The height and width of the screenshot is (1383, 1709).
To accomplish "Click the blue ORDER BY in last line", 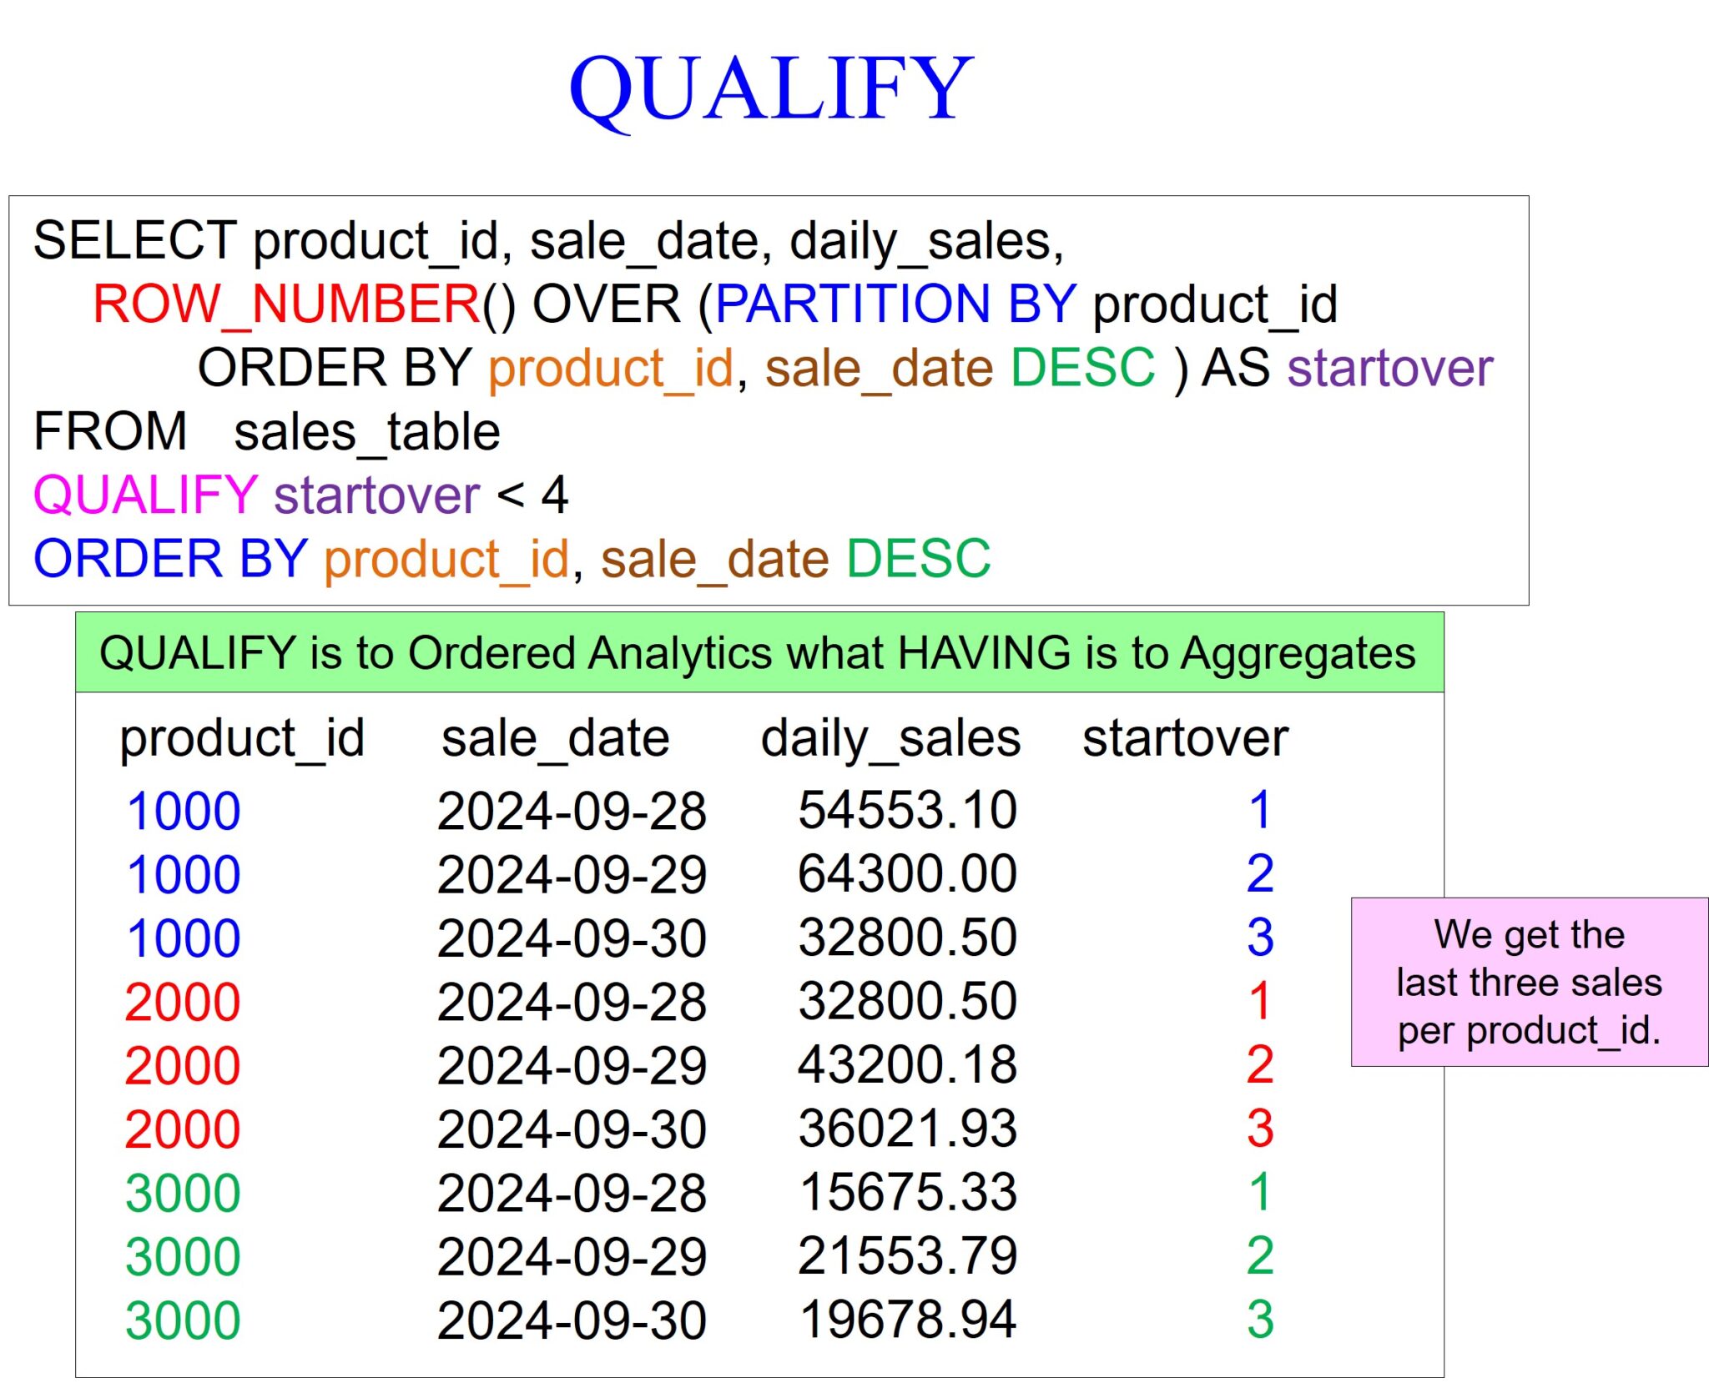I will 170,558.
